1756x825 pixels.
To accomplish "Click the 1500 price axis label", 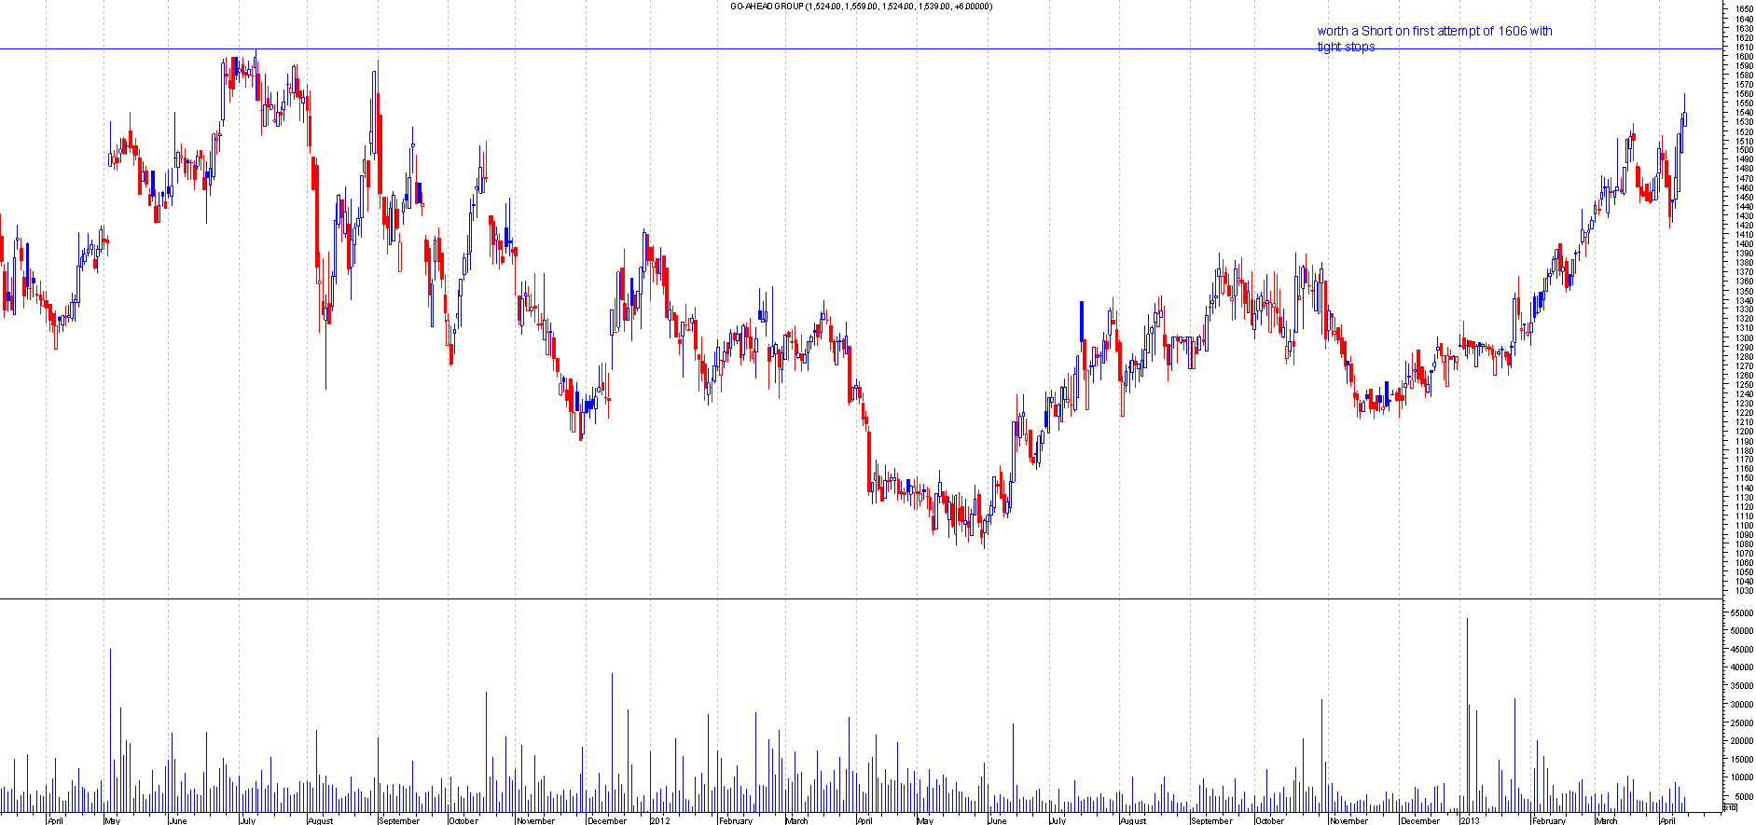I will coord(1743,150).
